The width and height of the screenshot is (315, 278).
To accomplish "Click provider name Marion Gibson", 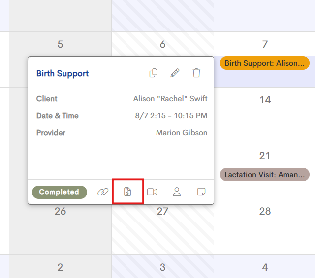I will [x=182, y=133].
